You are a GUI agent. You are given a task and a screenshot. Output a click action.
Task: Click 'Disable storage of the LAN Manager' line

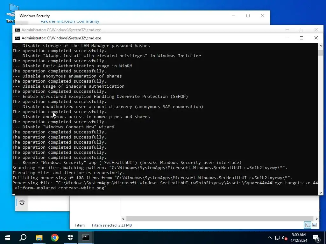81,46
